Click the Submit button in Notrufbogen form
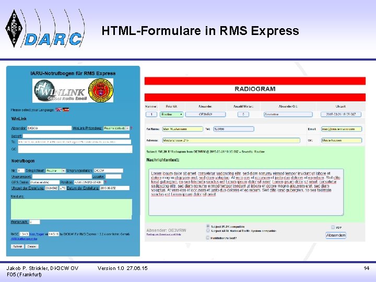 pos(17,246)
